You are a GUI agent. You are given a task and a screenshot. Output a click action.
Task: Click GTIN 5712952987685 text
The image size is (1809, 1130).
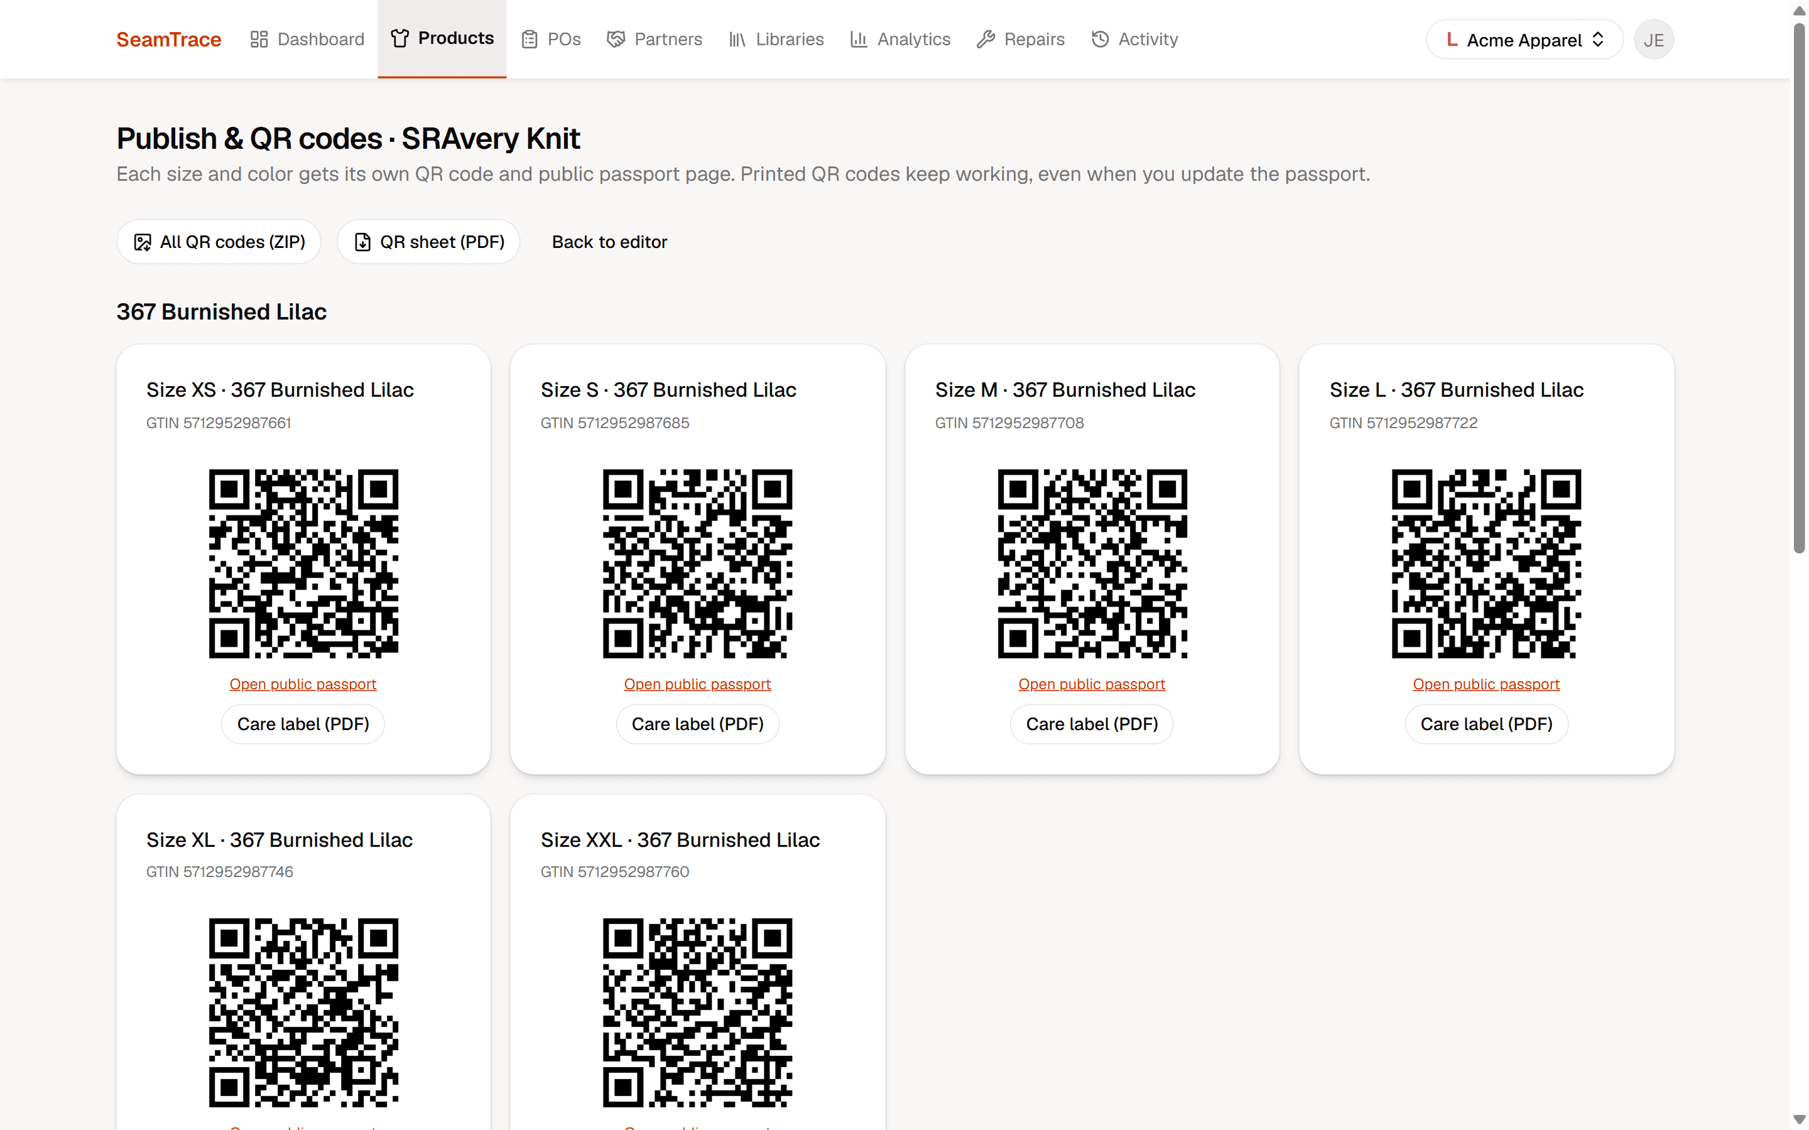click(614, 423)
